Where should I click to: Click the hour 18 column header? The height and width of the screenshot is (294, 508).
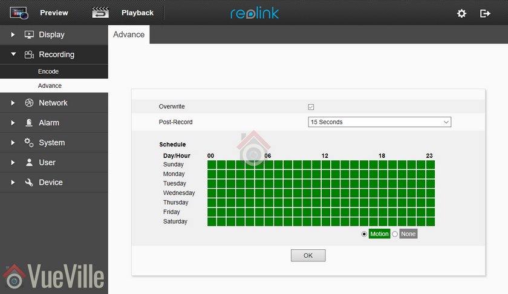pyautogui.click(x=382, y=155)
